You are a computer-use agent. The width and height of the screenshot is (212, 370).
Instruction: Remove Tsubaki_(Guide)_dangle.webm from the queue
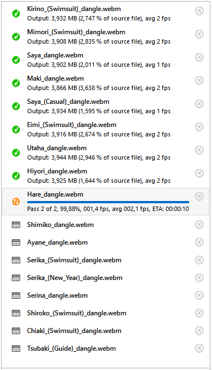199,348
